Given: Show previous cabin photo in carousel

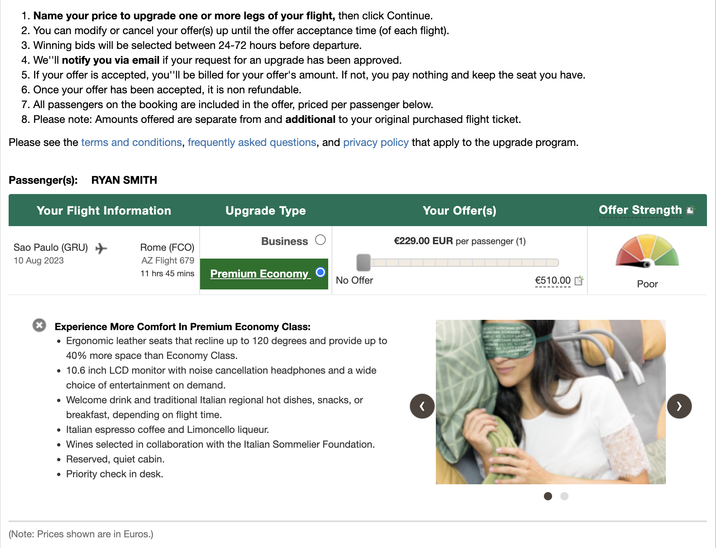Looking at the screenshot, I should 422,406.
